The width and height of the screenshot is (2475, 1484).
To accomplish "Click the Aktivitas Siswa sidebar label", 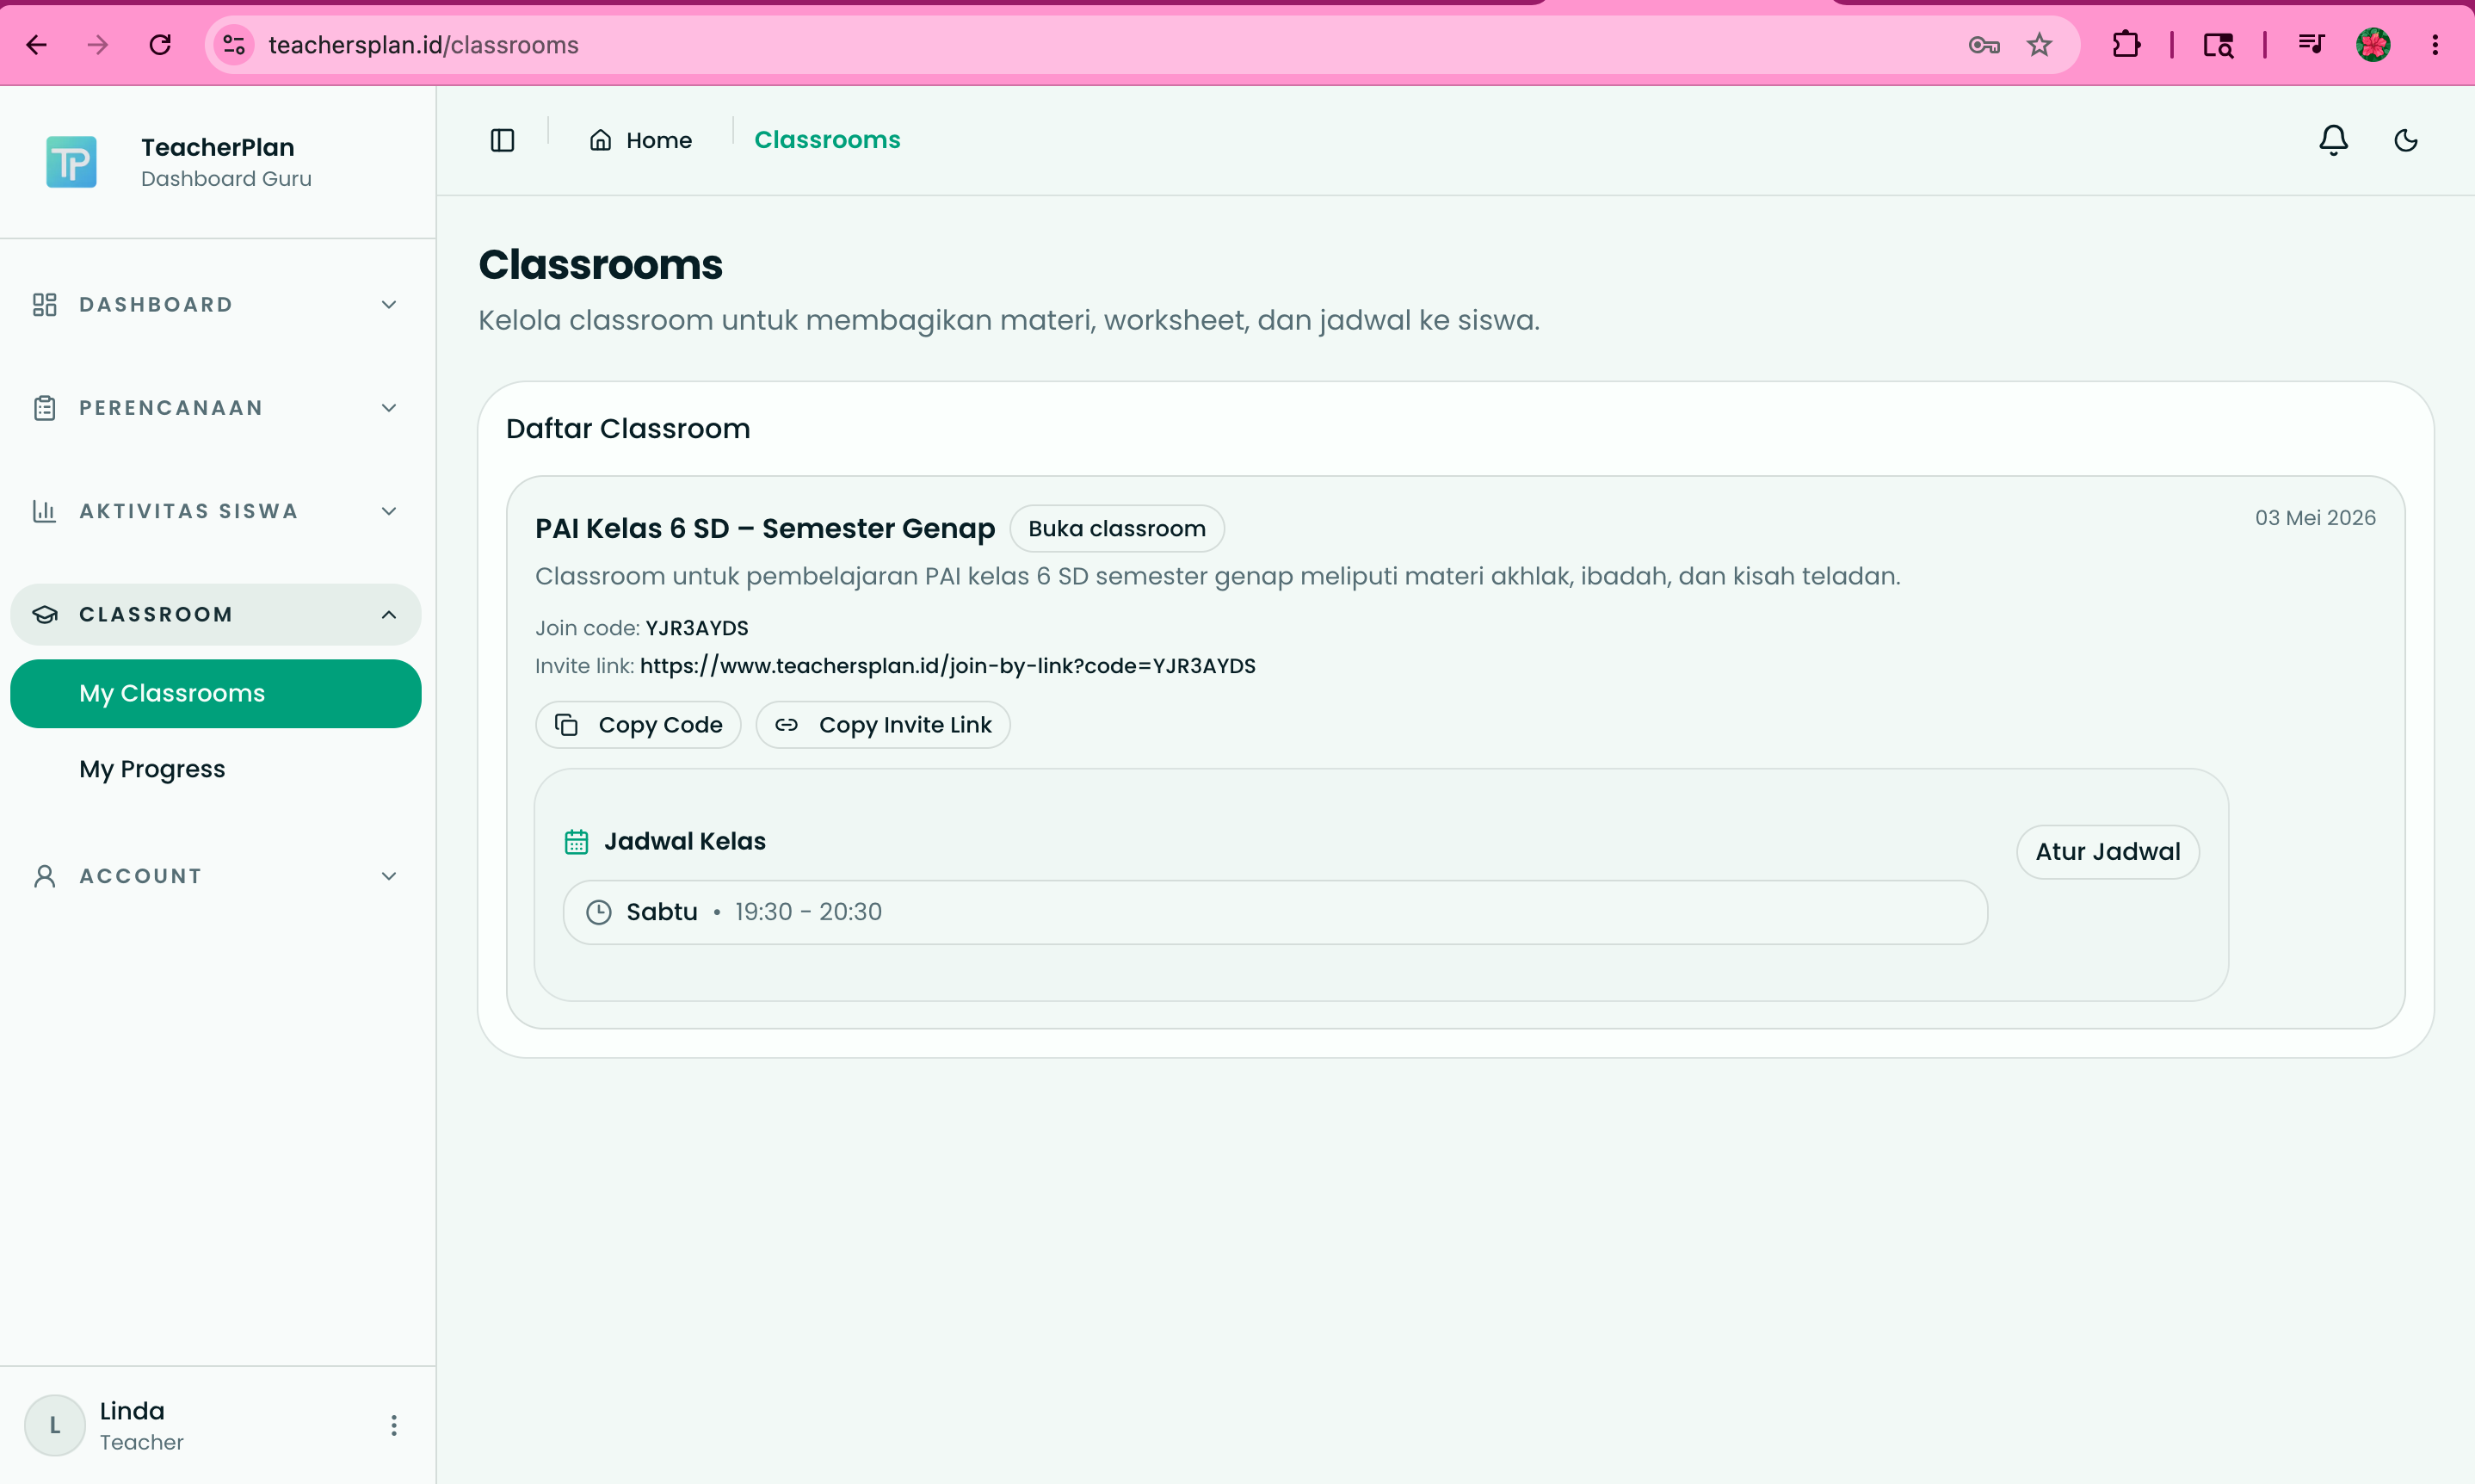I will click(189, 511).
